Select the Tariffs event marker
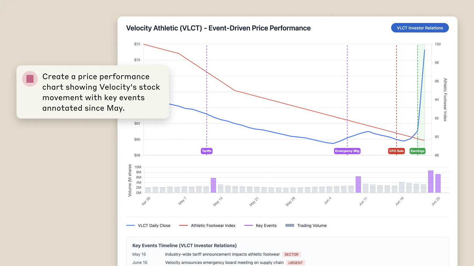The width and height of the screenshot is (474, 266). click(206, 151)
